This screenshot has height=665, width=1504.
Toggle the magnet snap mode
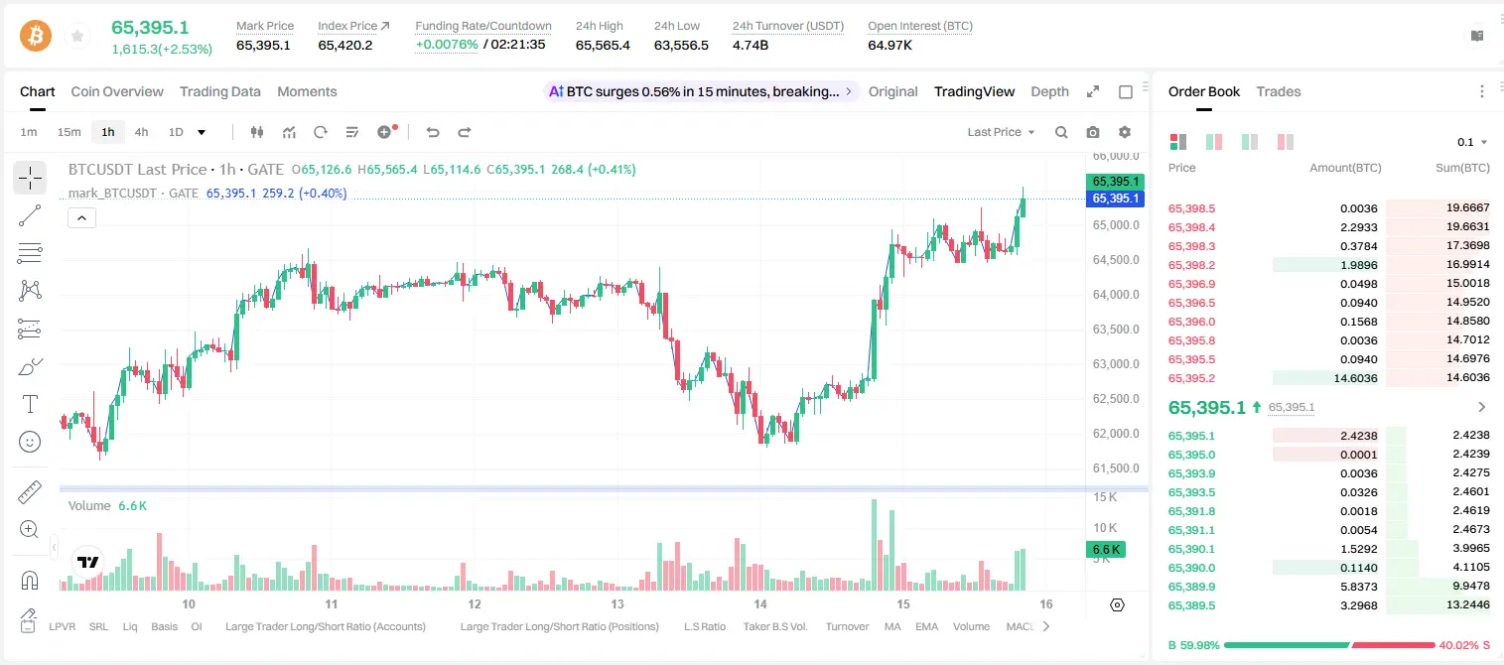coord(30,580)
